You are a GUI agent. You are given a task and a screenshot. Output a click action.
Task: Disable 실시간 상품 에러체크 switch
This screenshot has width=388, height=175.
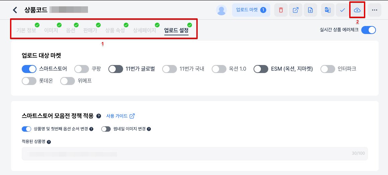point(369,30)
